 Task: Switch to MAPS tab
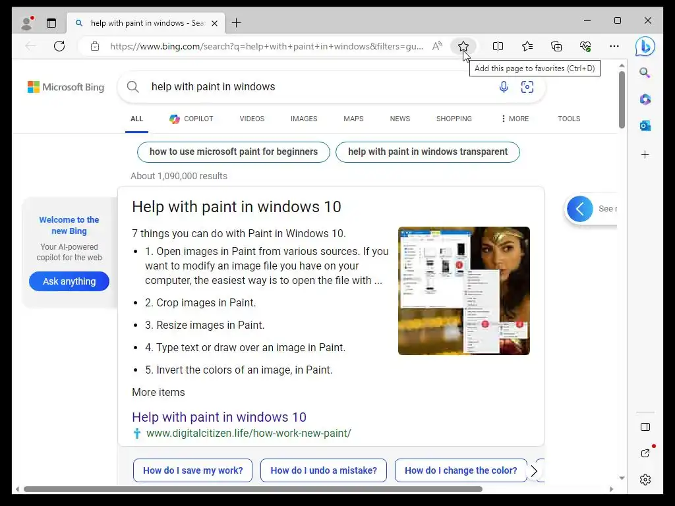[353, 119]
